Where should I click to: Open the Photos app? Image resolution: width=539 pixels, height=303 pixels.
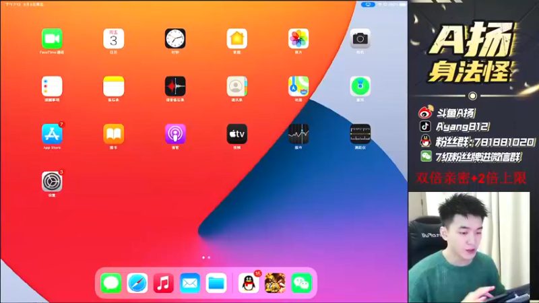pyautogui.click(x=298, y=38)
